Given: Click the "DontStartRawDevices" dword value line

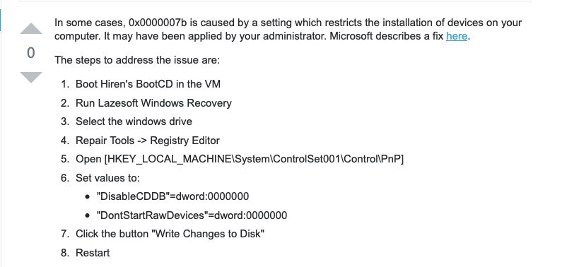Looking at the screenshot, I should 192,215.
